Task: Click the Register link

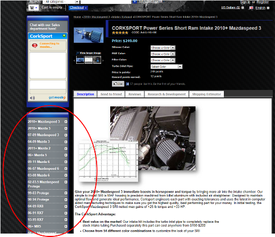Action: pos(262,2)
